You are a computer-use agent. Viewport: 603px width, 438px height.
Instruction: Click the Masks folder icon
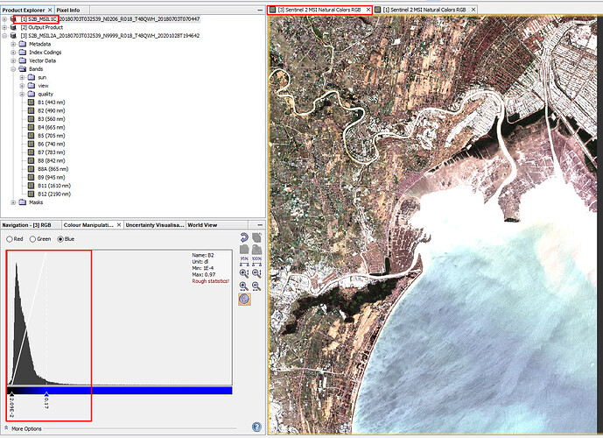point(23,202)
